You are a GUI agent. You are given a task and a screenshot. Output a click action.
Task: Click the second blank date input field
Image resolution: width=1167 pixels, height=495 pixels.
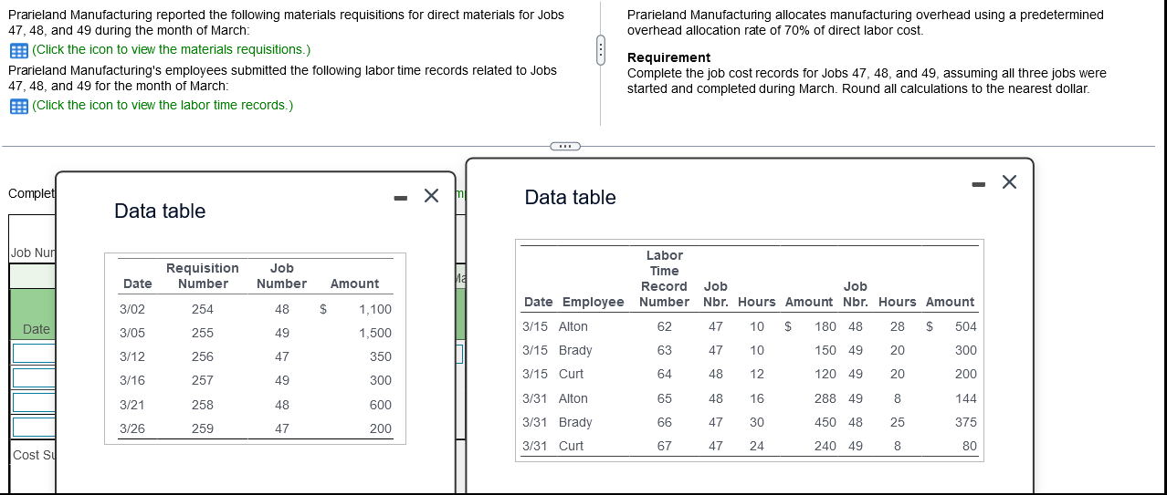(34, 377)
